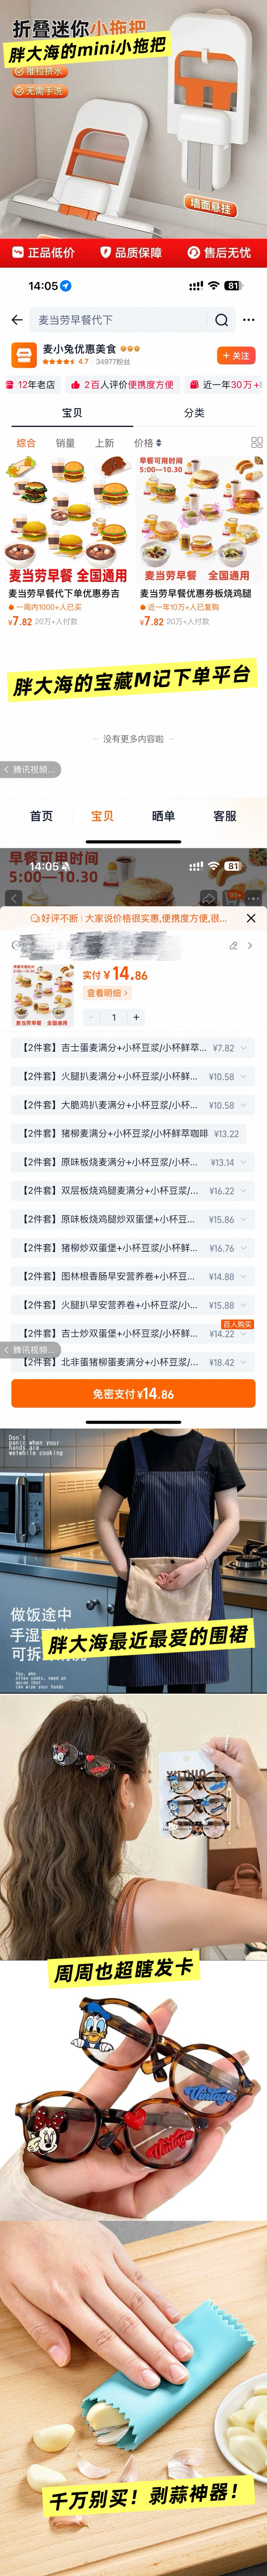This screenshot has width=267, height=2576.
Task: Tap the magnifier search icon
Action: (221, 320)
